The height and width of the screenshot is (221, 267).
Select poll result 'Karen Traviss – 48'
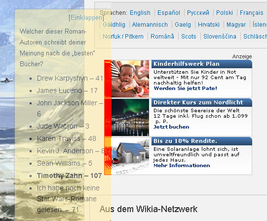[67, 138]
